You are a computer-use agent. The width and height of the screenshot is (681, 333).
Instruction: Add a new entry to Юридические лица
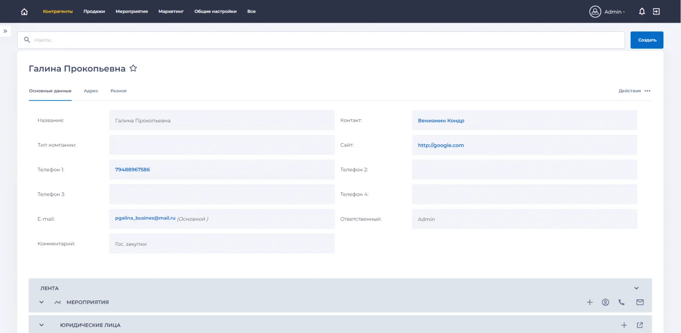click(x=624, y=325)
